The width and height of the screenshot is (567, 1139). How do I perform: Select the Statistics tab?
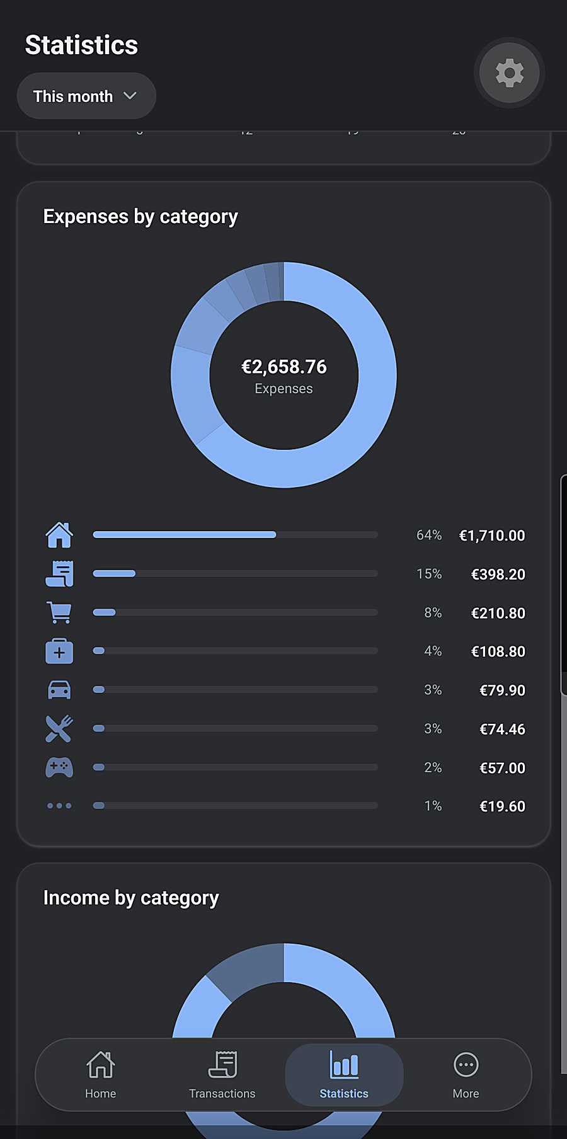pyautogui.click(x=344, y=1075)
